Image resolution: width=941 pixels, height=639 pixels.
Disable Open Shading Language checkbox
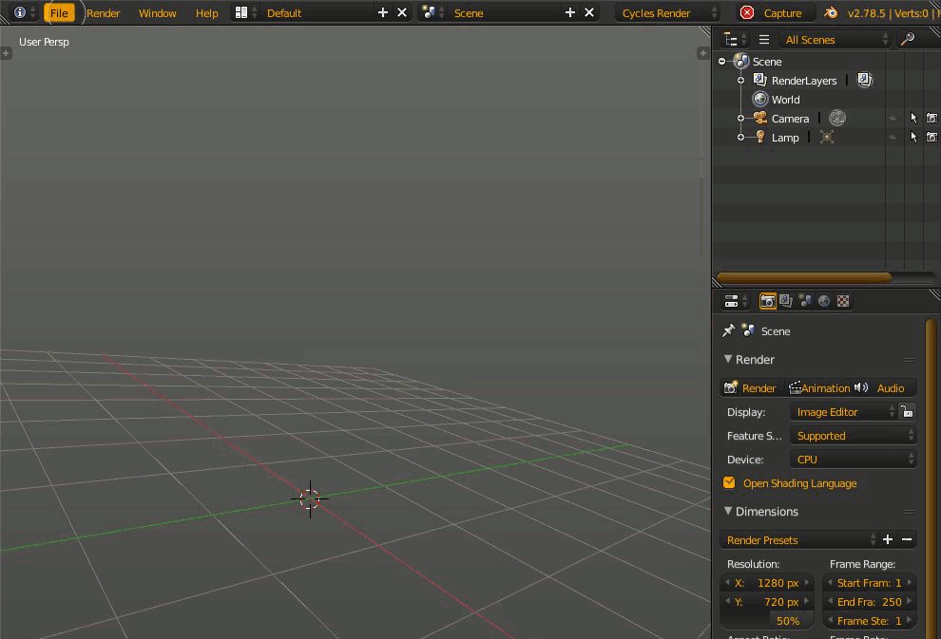[x=730, y=482]
